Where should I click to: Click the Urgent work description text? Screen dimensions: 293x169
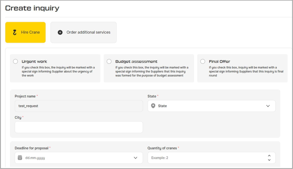[58, 72]
